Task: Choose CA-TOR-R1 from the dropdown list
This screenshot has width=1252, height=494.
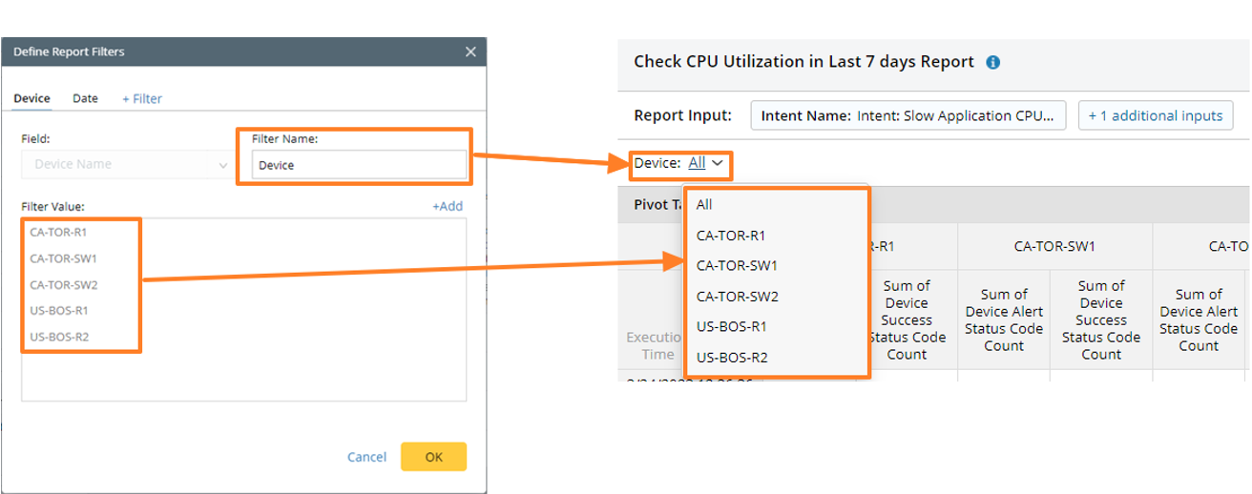Action: [731, 235]
